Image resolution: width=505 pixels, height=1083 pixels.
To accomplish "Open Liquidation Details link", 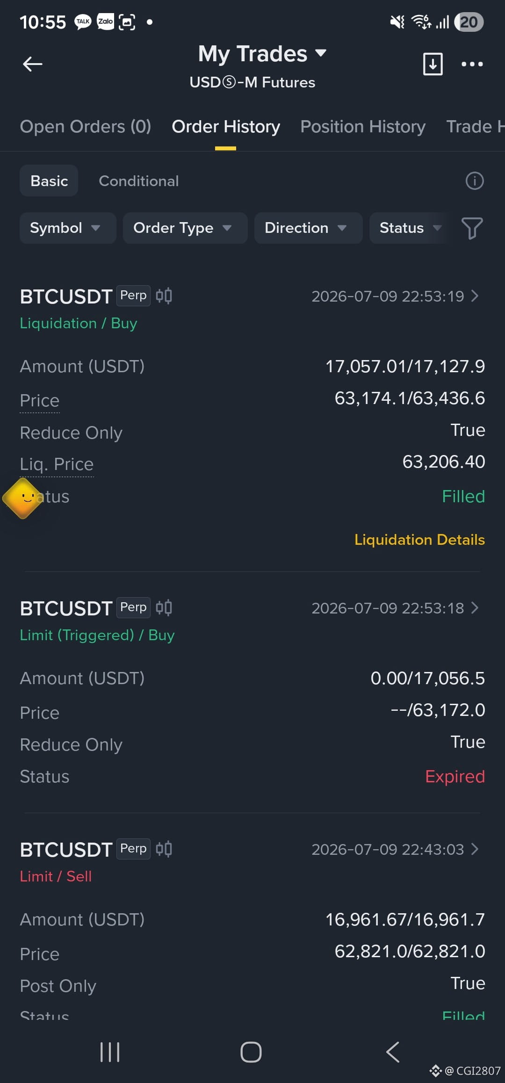I will point(419,540).
